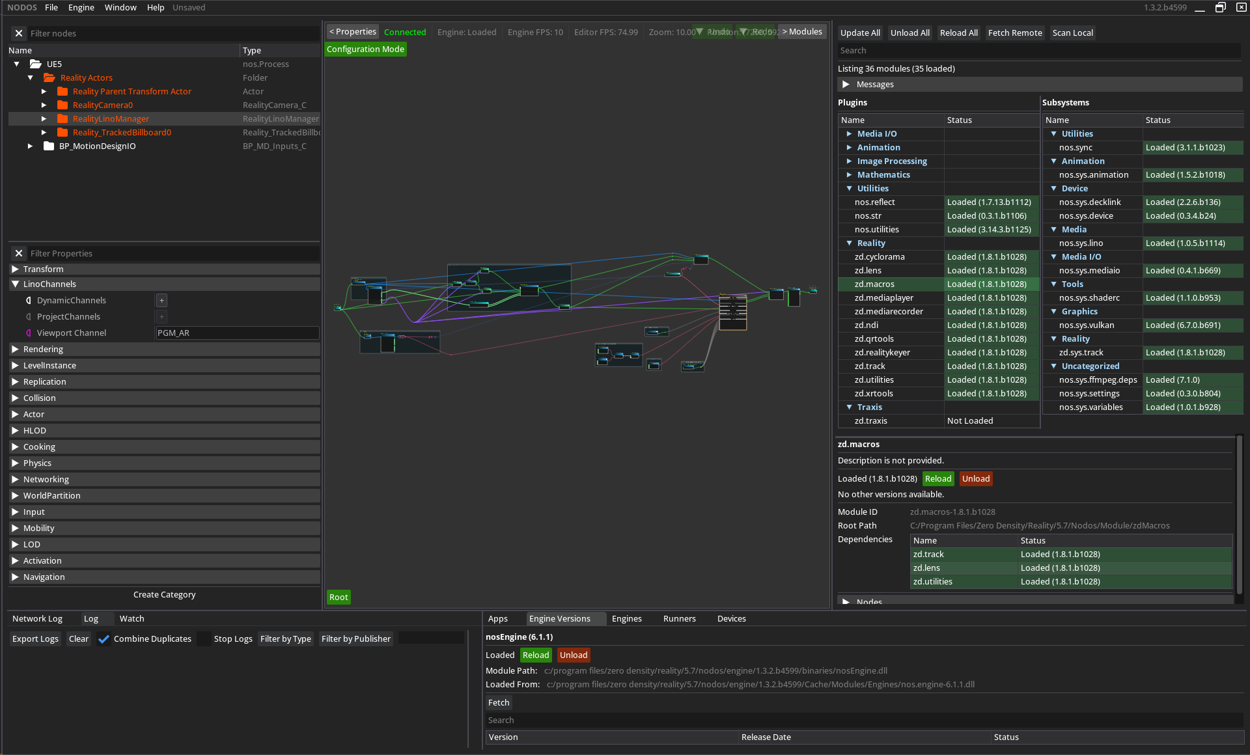Click the Viewport Channel magenta pin icon
Image resolution: width=1250 pixels, height=755 pixels.
point(28,333)
